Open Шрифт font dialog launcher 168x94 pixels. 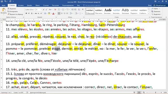[x=56, y=17]
